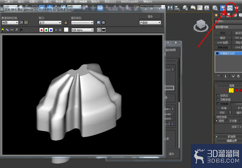Select the Edge sub-object level icon
The image size is (242, 168).
coord(226,90)
